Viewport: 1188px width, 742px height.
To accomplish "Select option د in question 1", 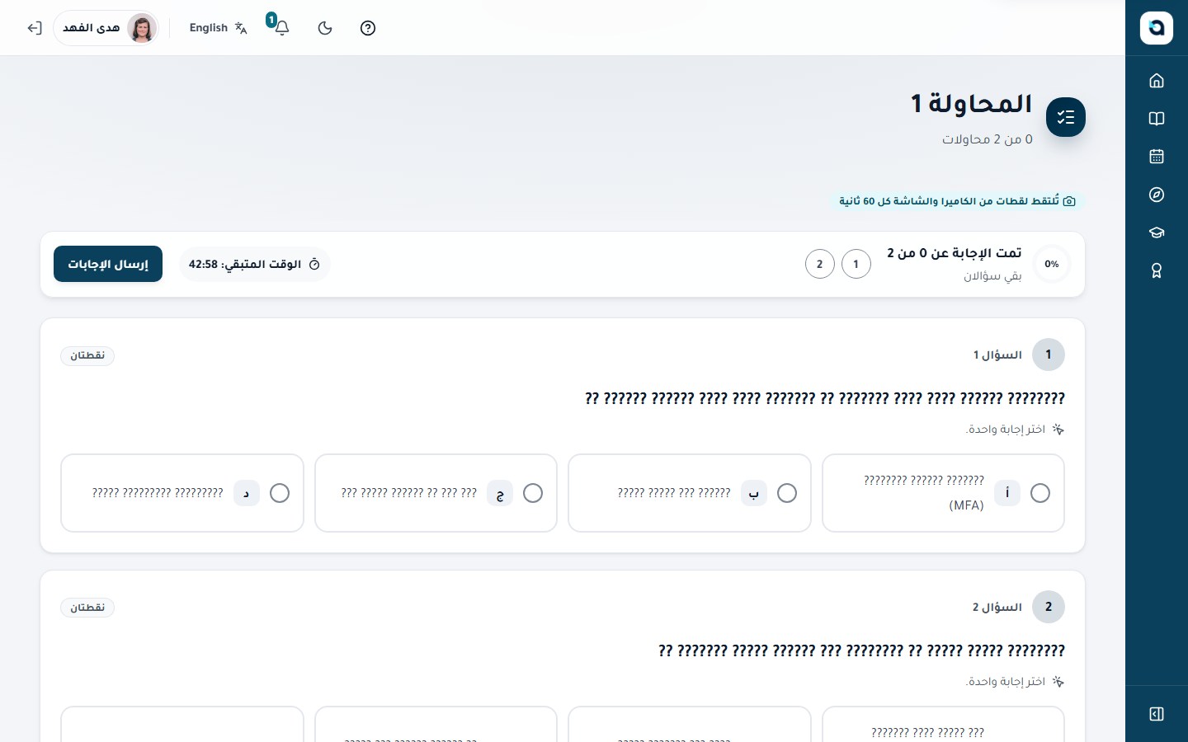I will pyautogui.click(x=182, y=493).
